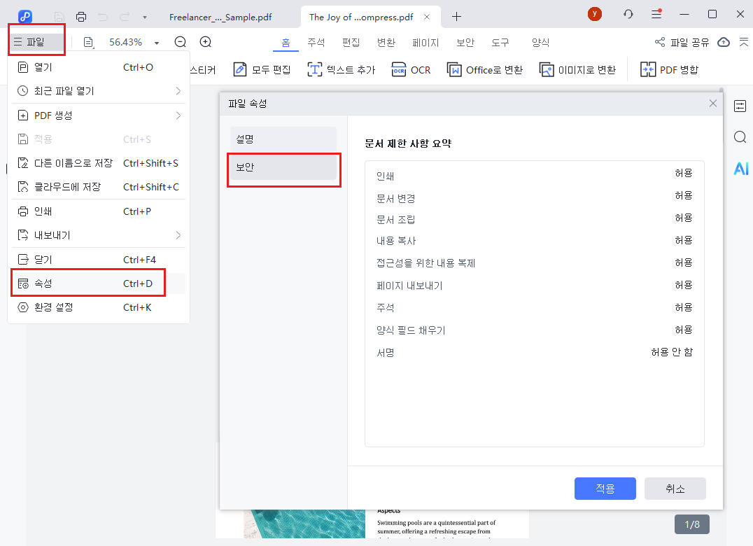Select the Office로 변환 tool

tap(484, 69)
